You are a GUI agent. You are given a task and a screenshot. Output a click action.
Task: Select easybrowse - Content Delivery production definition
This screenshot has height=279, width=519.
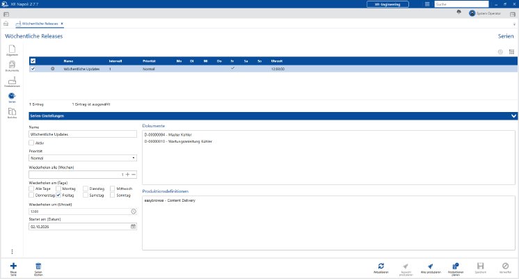point(170,200)
